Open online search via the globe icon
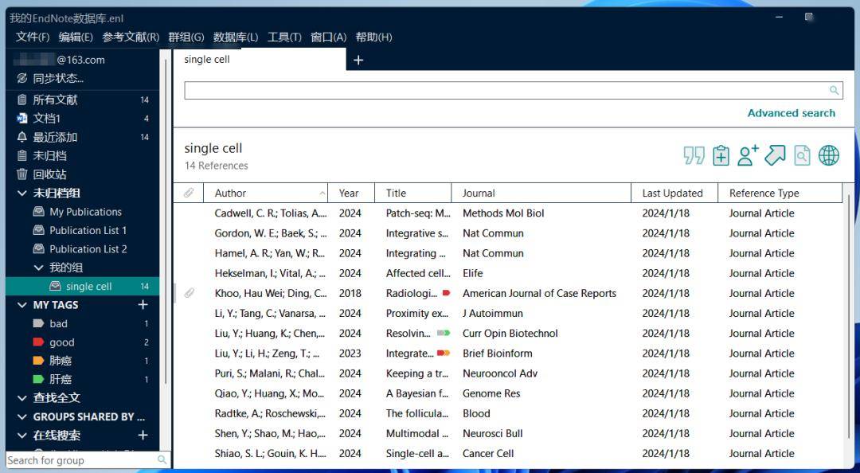The width and height of the screenshot is (860, 473). tap(829, 154)
